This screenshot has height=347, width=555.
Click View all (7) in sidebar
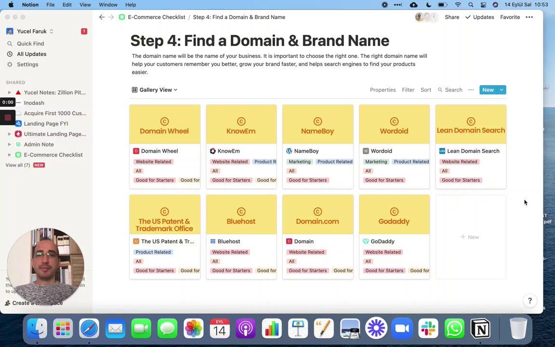click(x=18, y=165)
